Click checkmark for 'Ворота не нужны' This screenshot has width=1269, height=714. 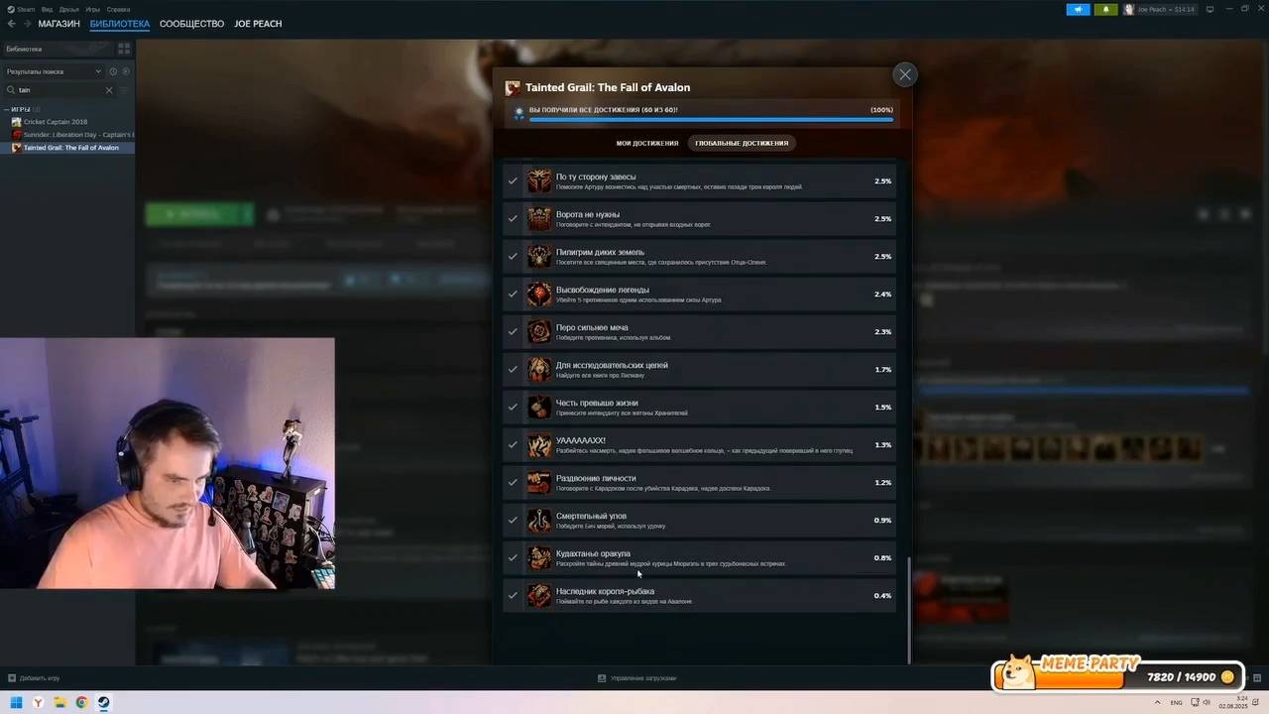point(513,218)
